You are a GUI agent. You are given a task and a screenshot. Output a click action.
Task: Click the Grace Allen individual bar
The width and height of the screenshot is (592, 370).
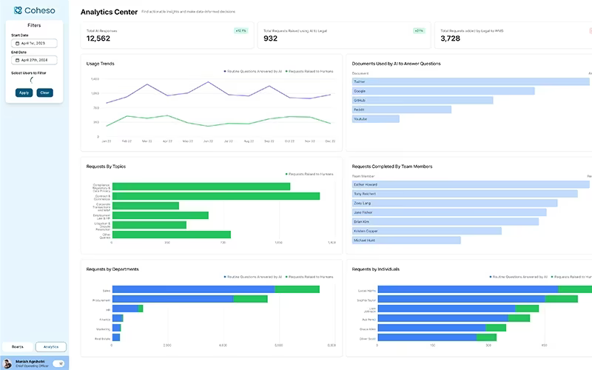click(x=442, y=328)
